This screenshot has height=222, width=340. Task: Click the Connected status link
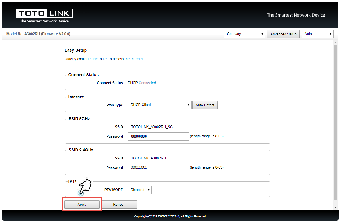click(x=147, y=83)
